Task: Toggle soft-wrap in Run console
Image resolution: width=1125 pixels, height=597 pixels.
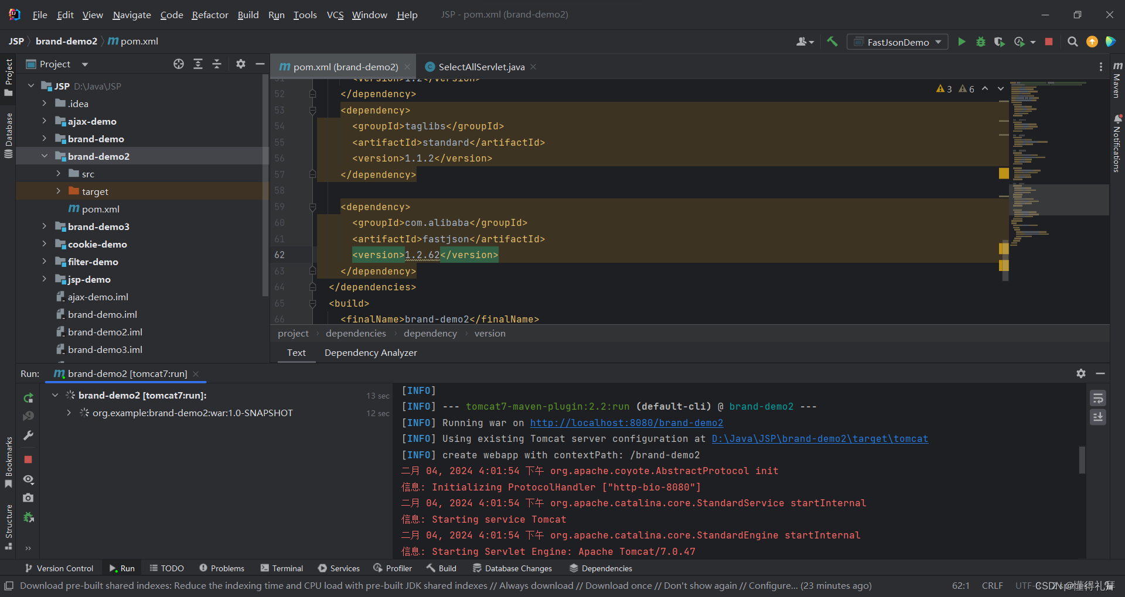Action: 1098,399
